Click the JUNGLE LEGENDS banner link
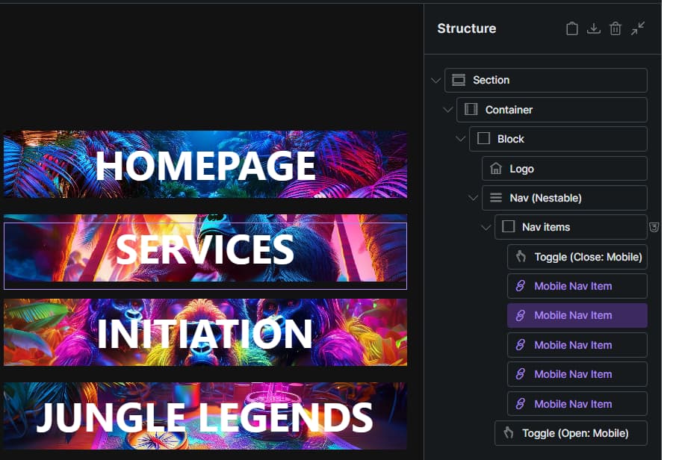Image resolution: width=679 pixels, height=460 pixels. click(x=205, y=416)
